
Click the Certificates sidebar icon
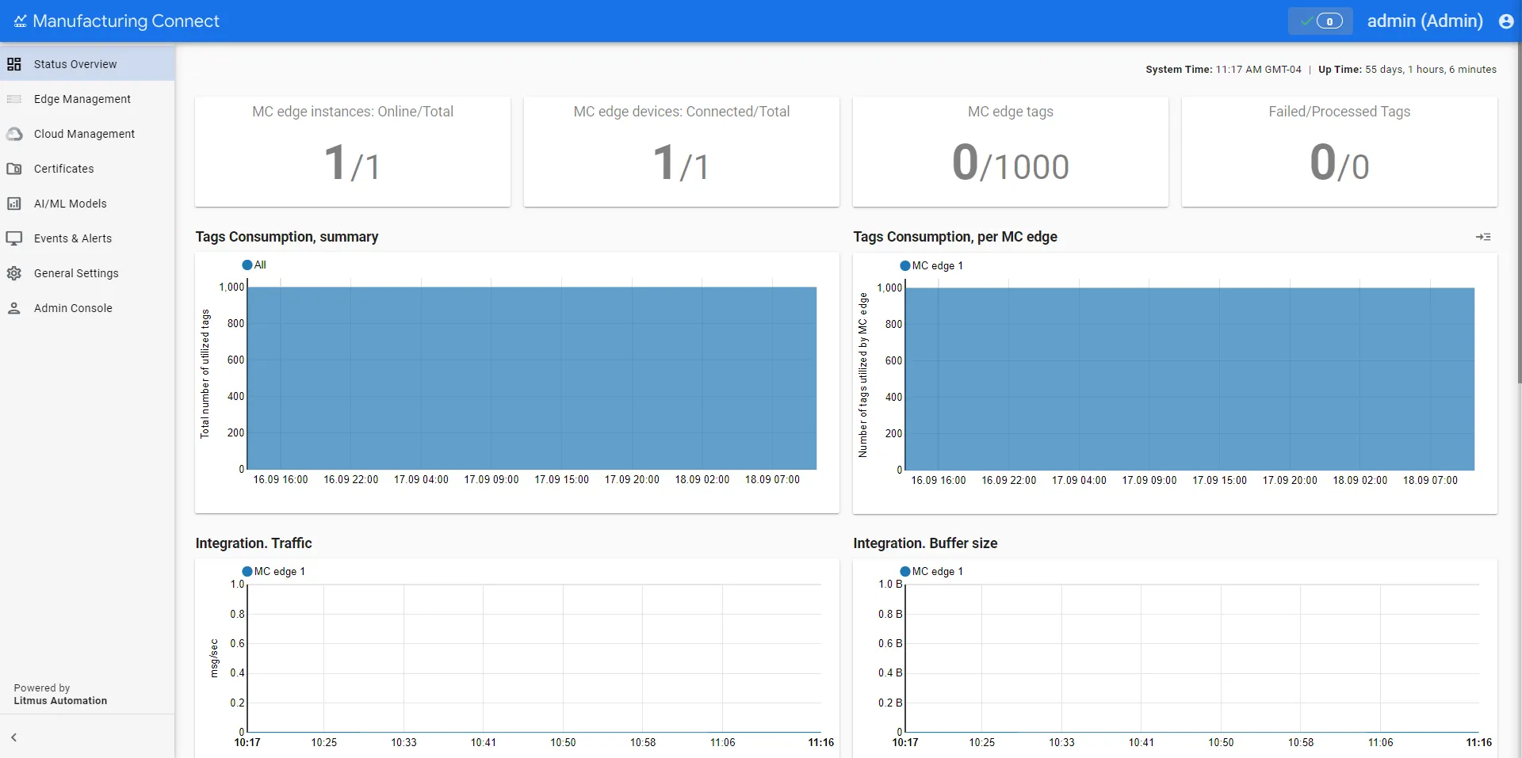pyautogui.click(x=14, y=169)
